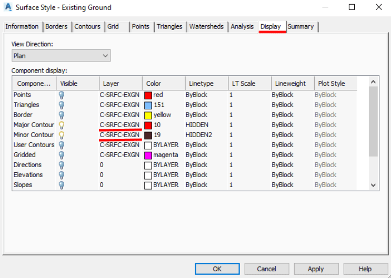The image size is (391, 278).
Task: Click the magenta swatch for Gridded
Action: click(148, 155)
